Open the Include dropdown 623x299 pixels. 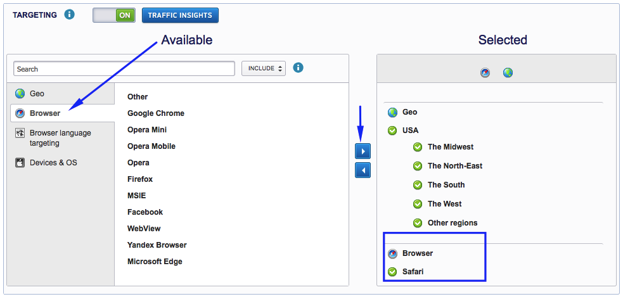(264, 68)
